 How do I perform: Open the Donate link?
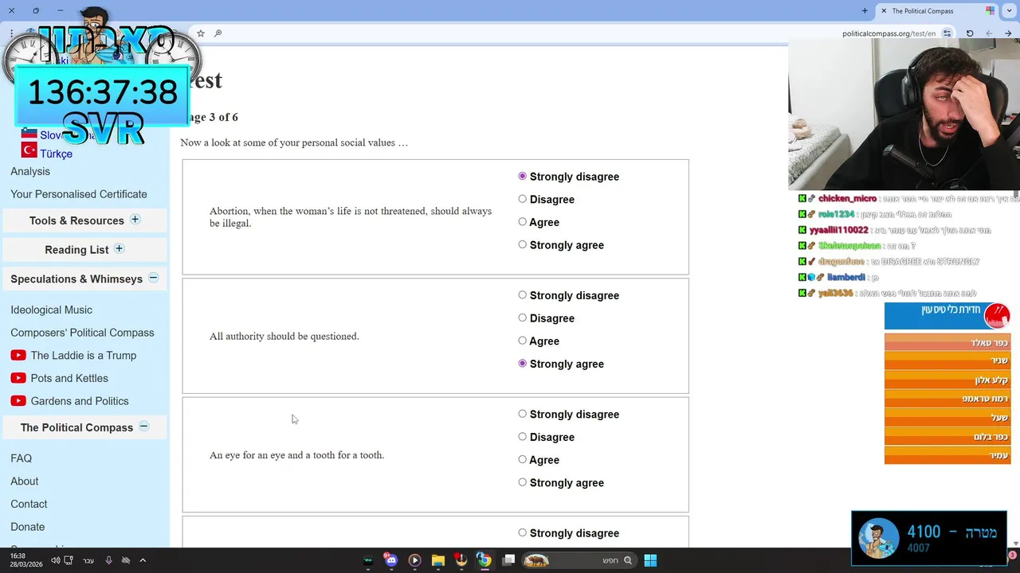(27, 527)
